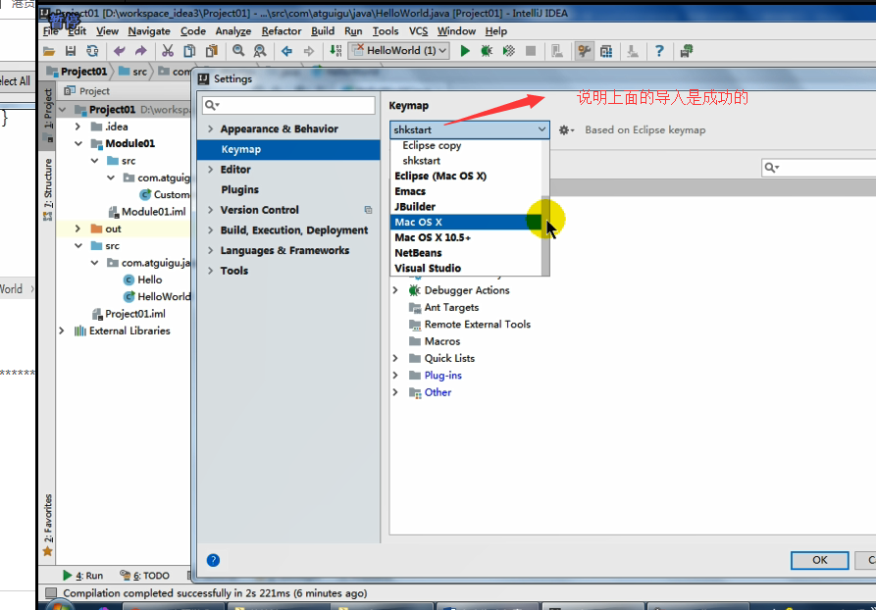Expand the Plug-ins keymap group
Image resolution: width=876 pixels, height=610 pixels.
(x=395, y=376)
